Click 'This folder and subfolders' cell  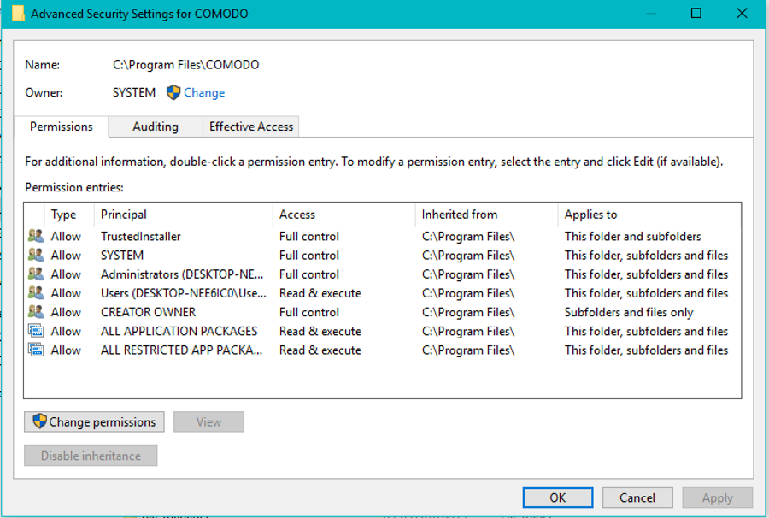pyautogui.click(x=632, y=236)
